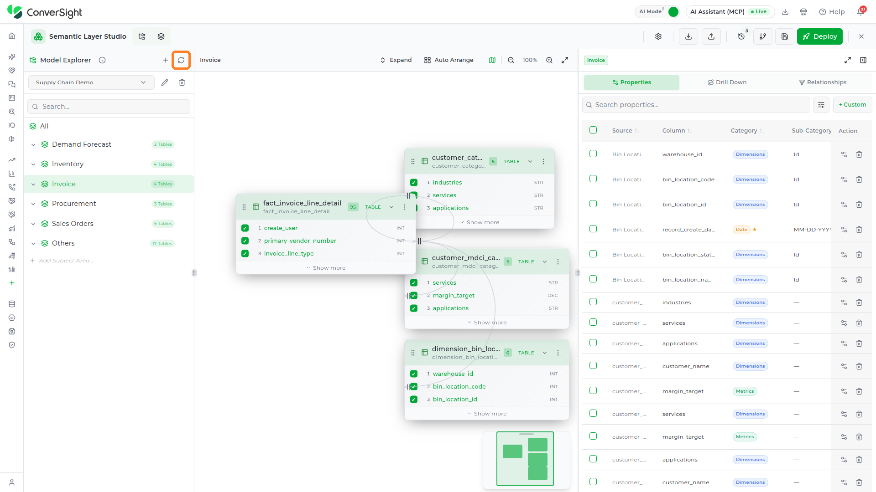Refresh the Model Explorer

pos(181,60)
